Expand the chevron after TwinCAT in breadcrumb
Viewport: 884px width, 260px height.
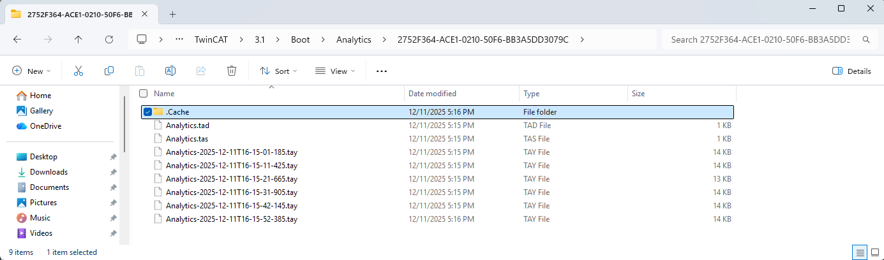(x=241, y=40)
